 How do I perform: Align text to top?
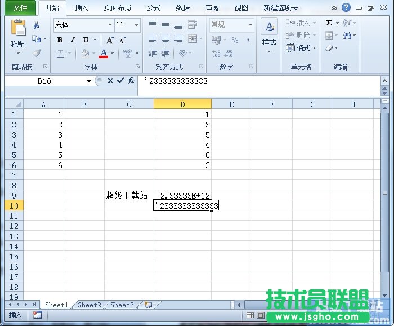coord(153,24)
